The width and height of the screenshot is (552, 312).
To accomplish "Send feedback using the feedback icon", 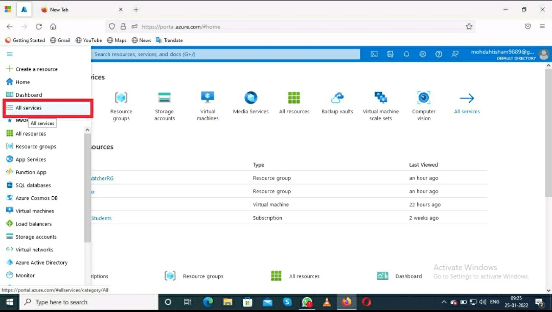I will (x=455, y=54).
